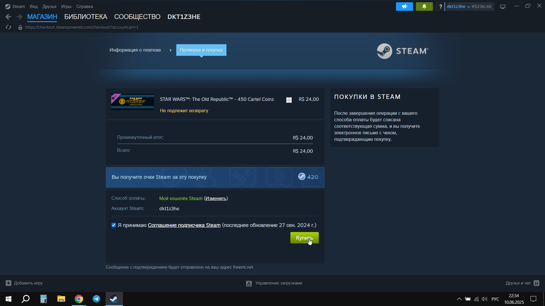Click the Add a game plus icon

coord(9,283)
